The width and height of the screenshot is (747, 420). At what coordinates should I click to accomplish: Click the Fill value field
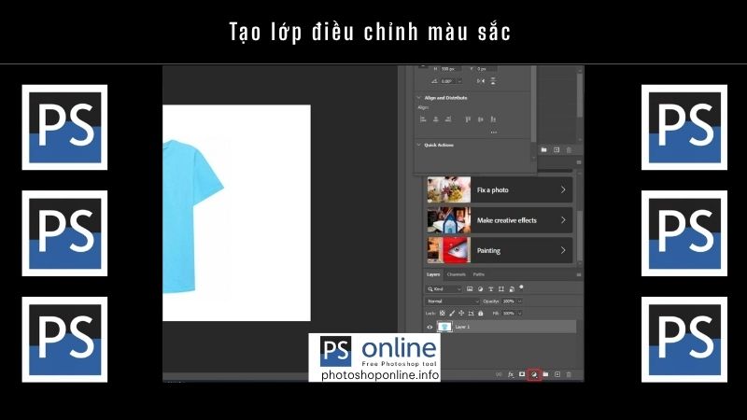pyautogui.click(x=509, y=314)
